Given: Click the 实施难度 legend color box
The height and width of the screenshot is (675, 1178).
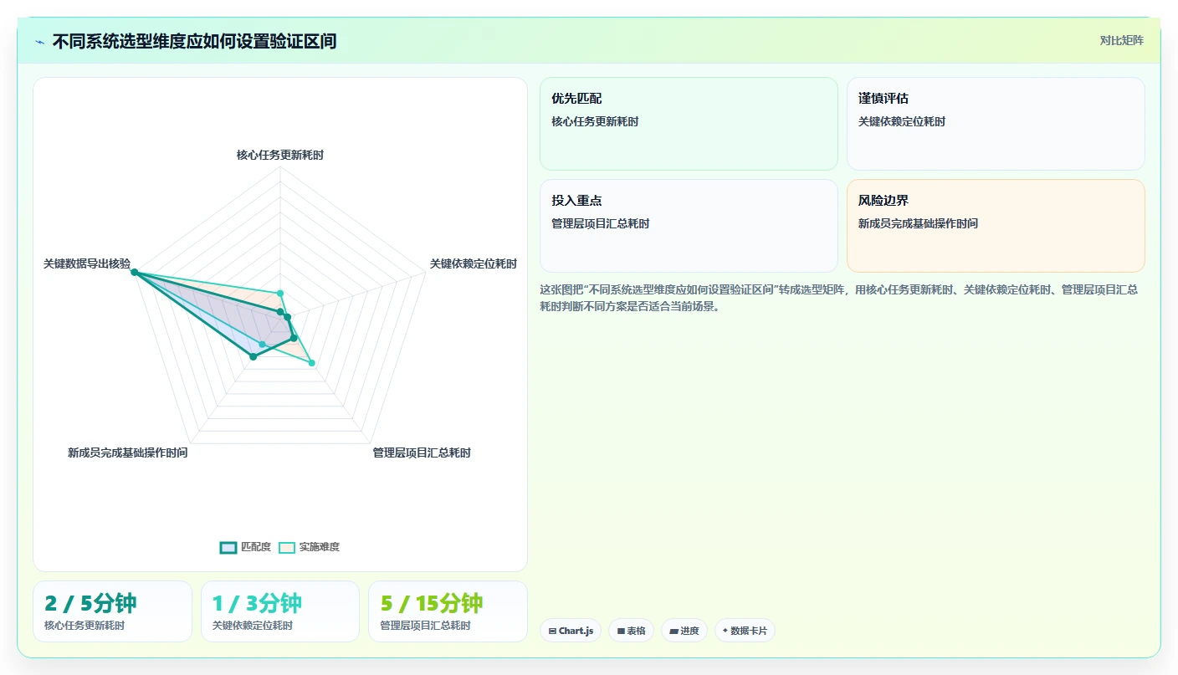Looking at the screenshot, I should (287, 547).
